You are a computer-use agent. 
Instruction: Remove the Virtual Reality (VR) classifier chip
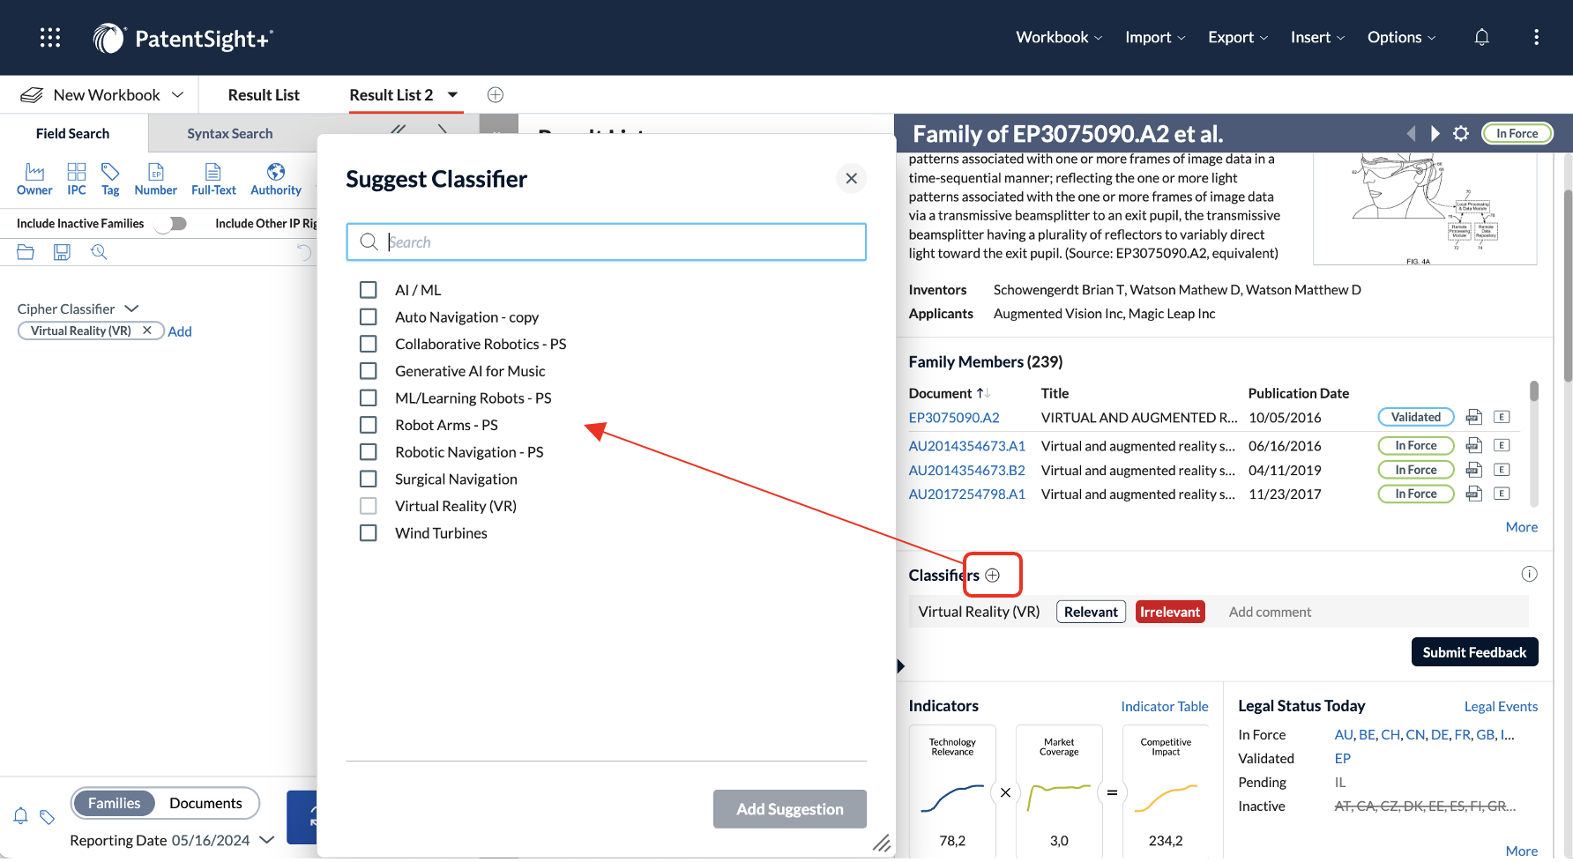[x=147, y=331]
